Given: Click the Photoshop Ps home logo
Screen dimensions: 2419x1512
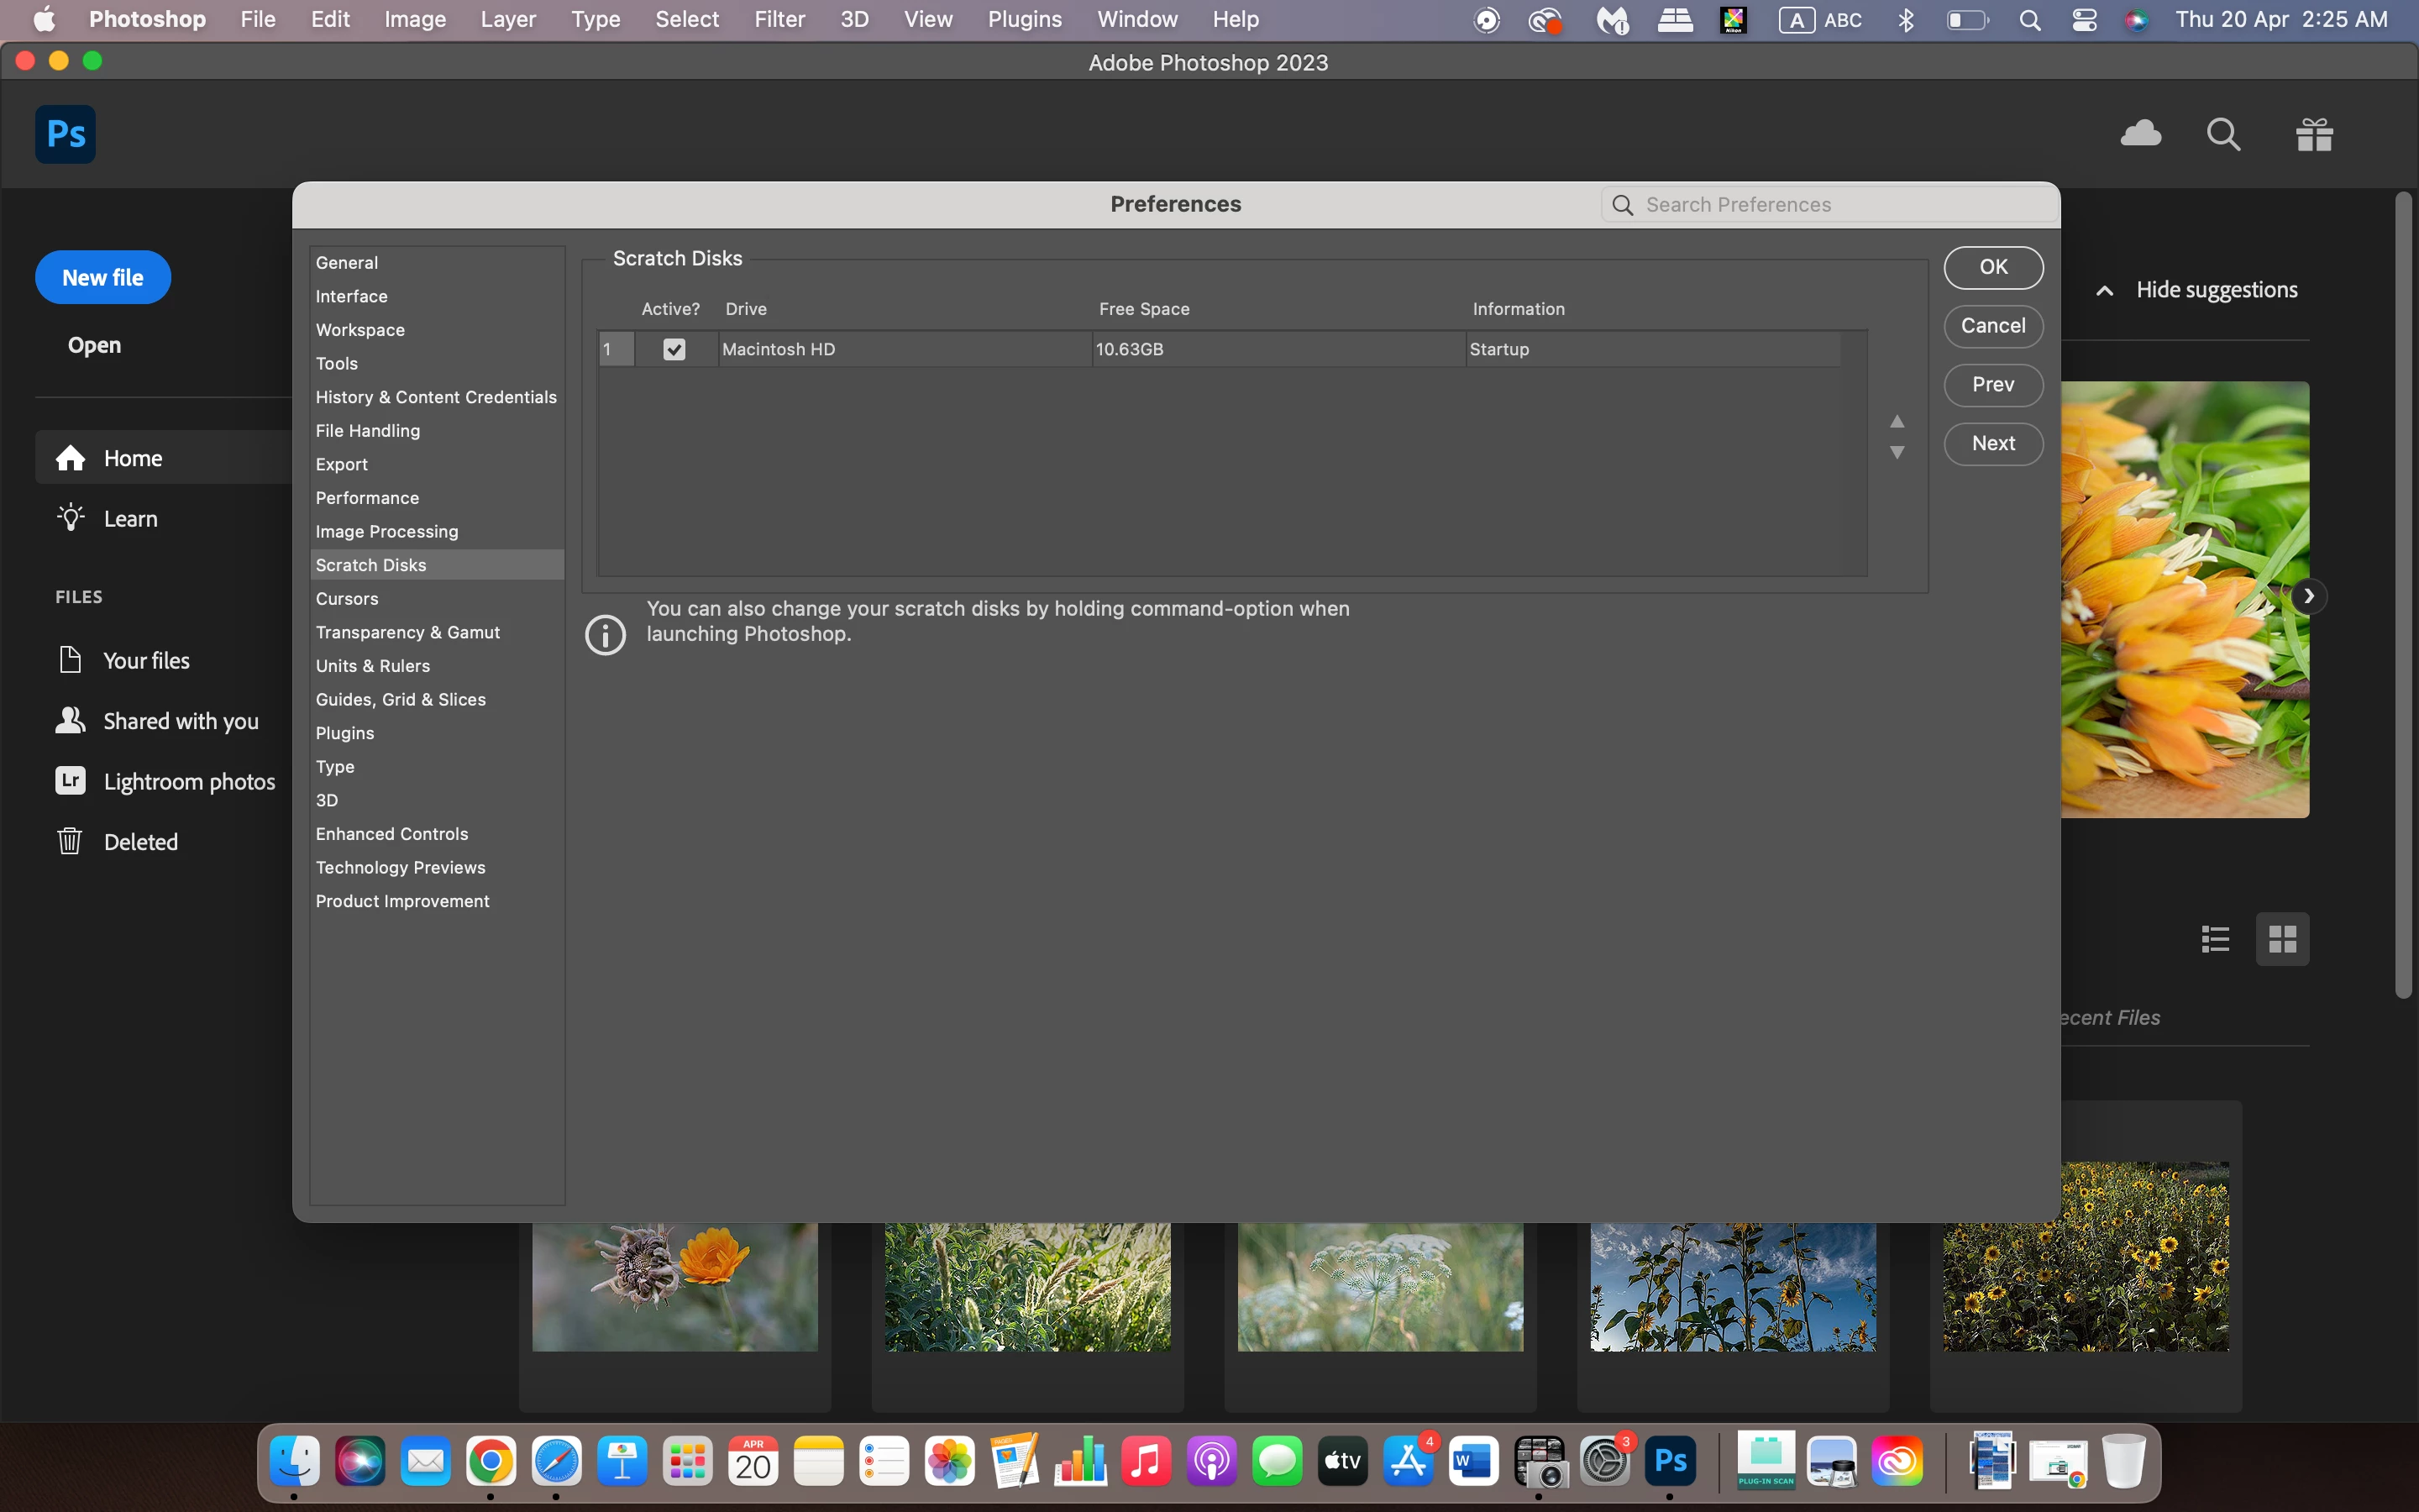Looking at the screenshot, I should [x=65, y=134].
